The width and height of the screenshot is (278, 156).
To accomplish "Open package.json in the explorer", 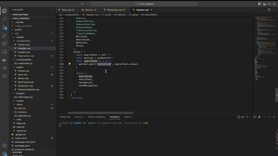I will tap(22, 146).
